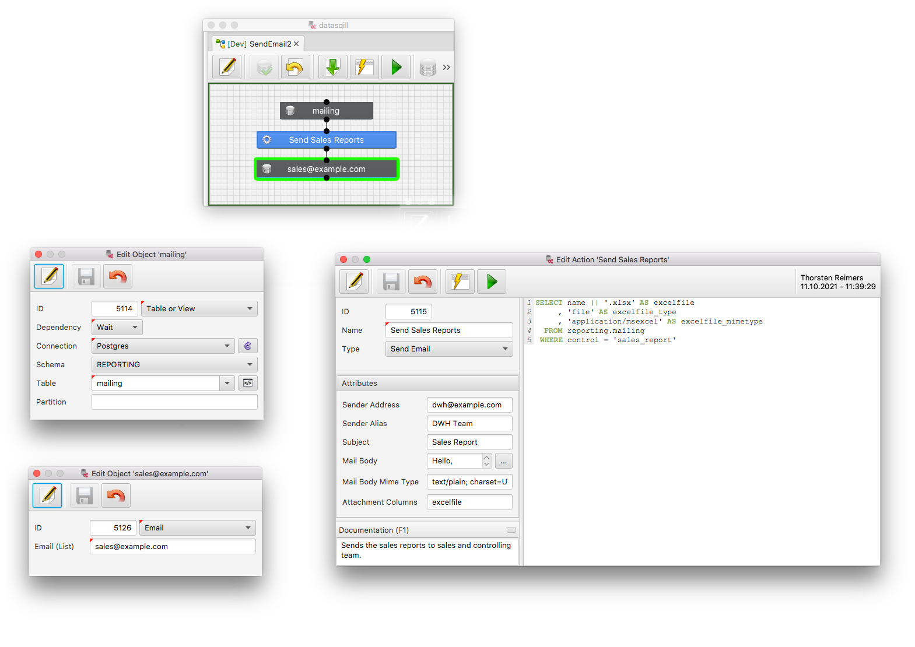Open the Type 'Send Email' dropdown
This screenshot has width=915, height=647.
pyautogui.click(x=448, y=349)
